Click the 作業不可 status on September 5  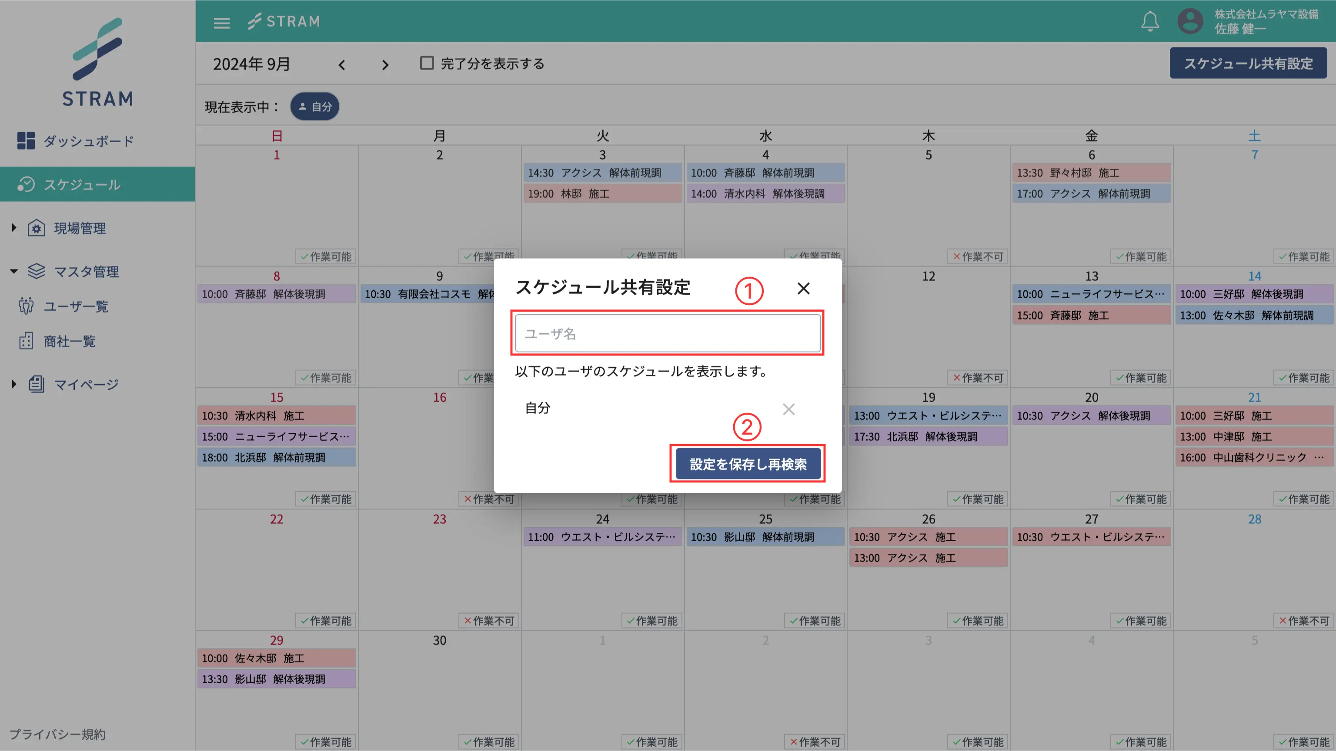pos(978,256)
